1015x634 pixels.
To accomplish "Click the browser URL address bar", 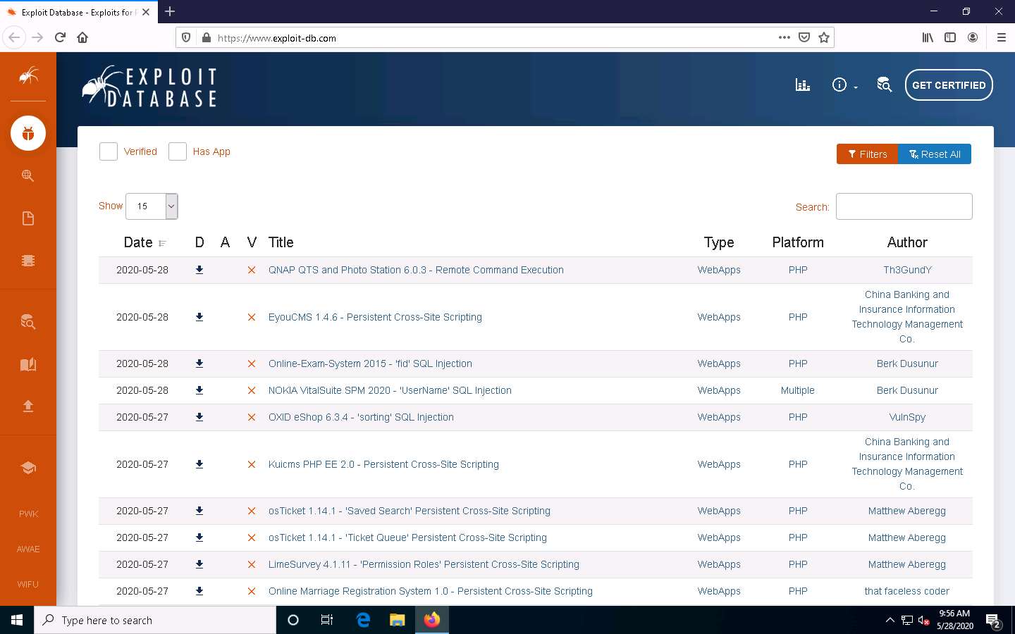I will click(493, 37).
